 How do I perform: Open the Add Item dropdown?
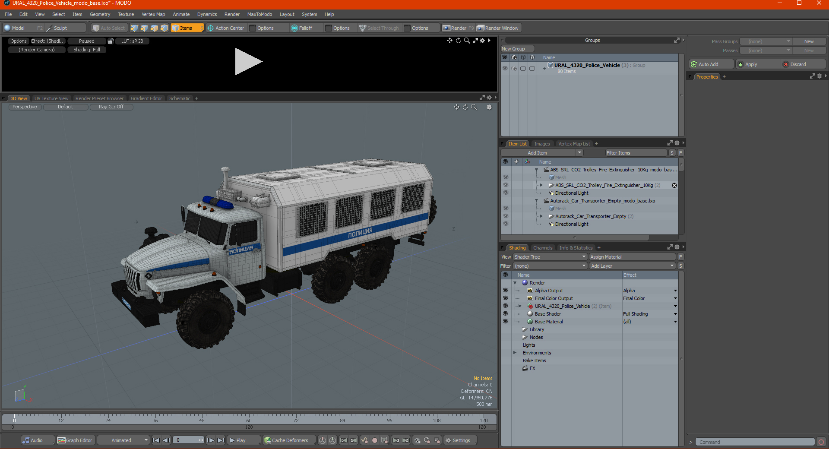[x=580, y=153]
